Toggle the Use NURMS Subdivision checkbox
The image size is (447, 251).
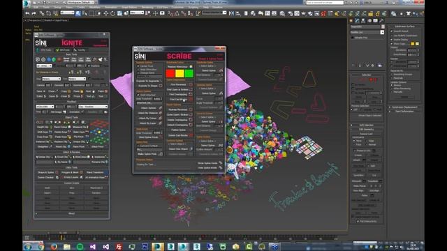coord(392,36)
